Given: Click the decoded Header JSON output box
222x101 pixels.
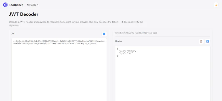Looking at the screenshot, I should [x=163, y=73].
